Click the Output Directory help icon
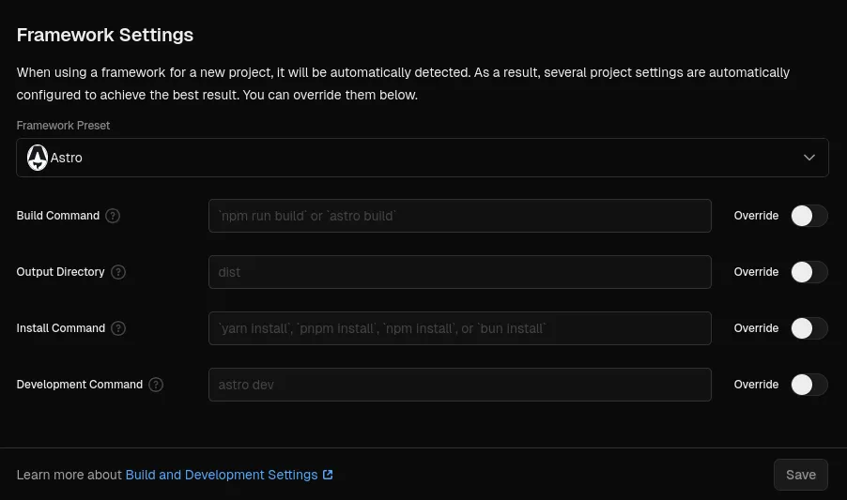 click(118, 272)
